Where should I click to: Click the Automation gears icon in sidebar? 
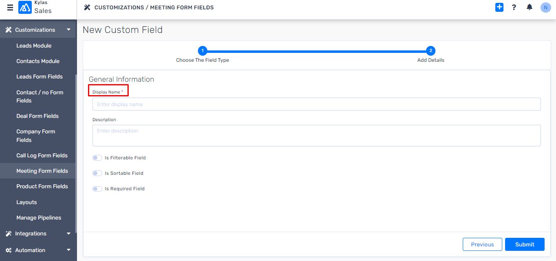(x=8, y=250)
